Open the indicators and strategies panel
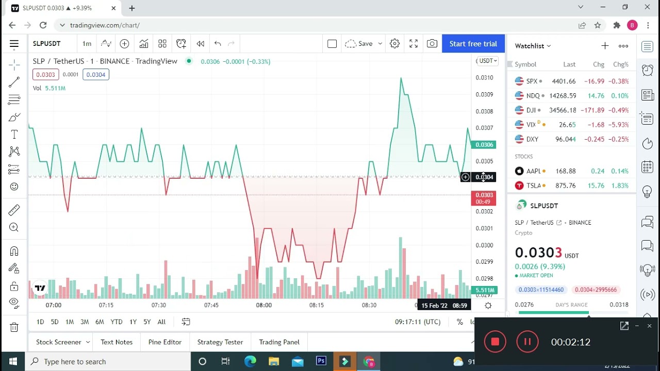The height and width of the screenshot is (371, 660). (x=143, y=44)
